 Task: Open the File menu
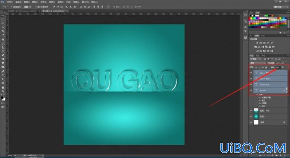[10, 2]
